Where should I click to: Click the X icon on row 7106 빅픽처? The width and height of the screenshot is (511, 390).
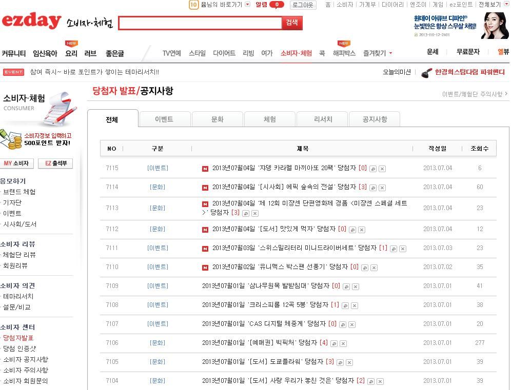pos(343,343)
